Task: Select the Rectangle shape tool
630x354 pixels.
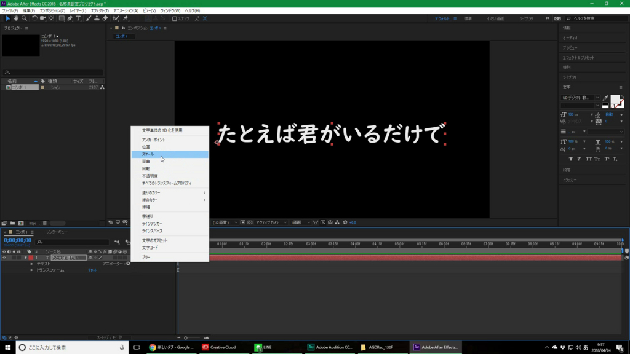Action: [62, 18]
